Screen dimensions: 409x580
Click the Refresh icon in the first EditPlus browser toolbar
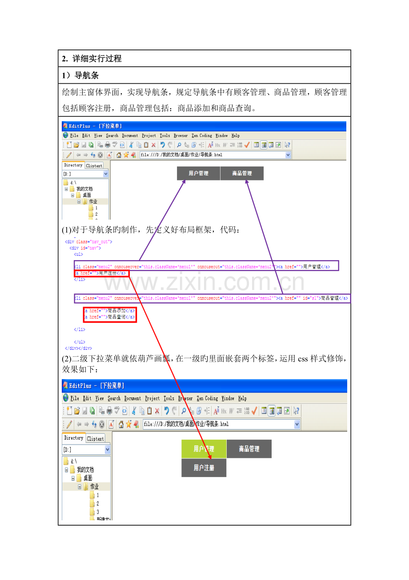click(93, 155)
